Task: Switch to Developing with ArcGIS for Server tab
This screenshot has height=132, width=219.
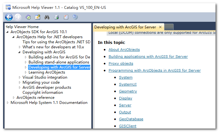Action: pos(125,27)
